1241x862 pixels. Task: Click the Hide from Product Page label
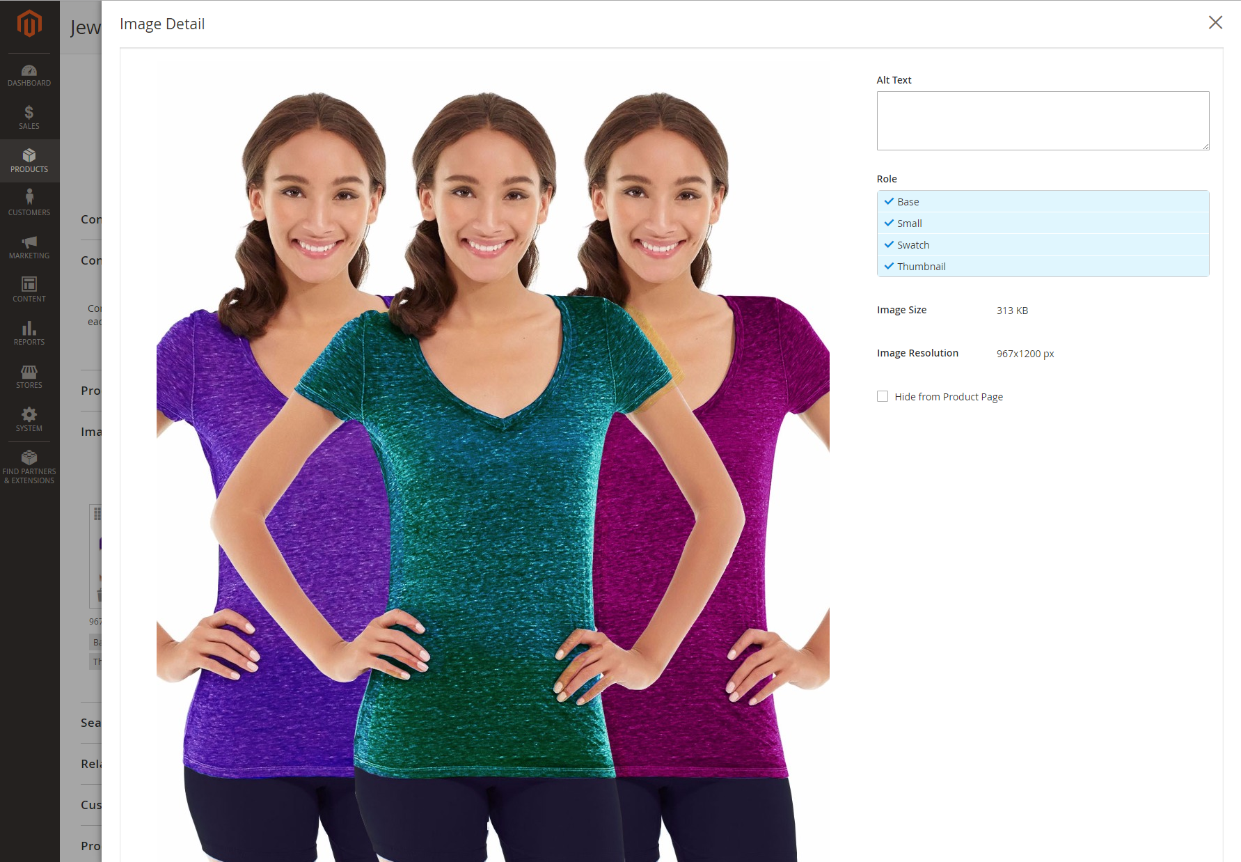(949, 396)
